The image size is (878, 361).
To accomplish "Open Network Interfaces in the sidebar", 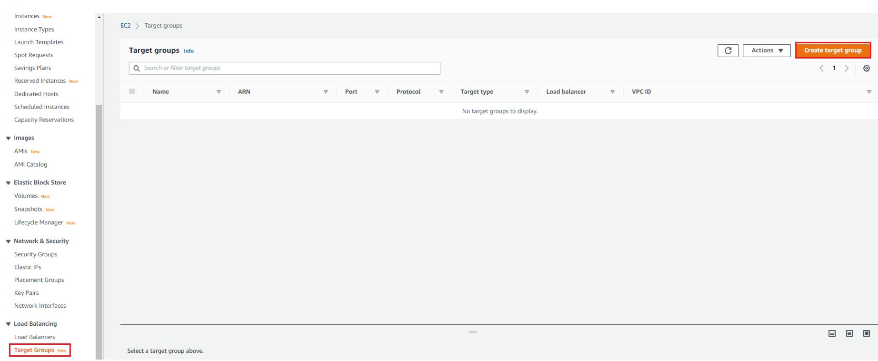I will coord(40,306).
